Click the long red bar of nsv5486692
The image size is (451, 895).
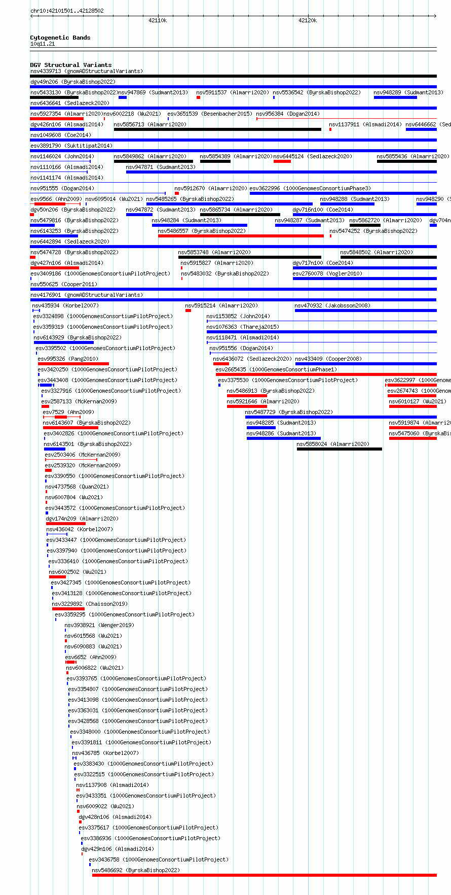pyautogui.click(x=265, y=875)
